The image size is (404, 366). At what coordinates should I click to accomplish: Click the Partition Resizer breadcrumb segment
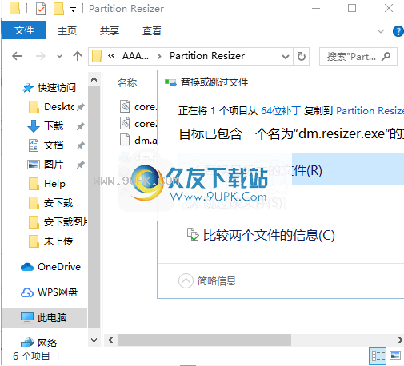207,56
